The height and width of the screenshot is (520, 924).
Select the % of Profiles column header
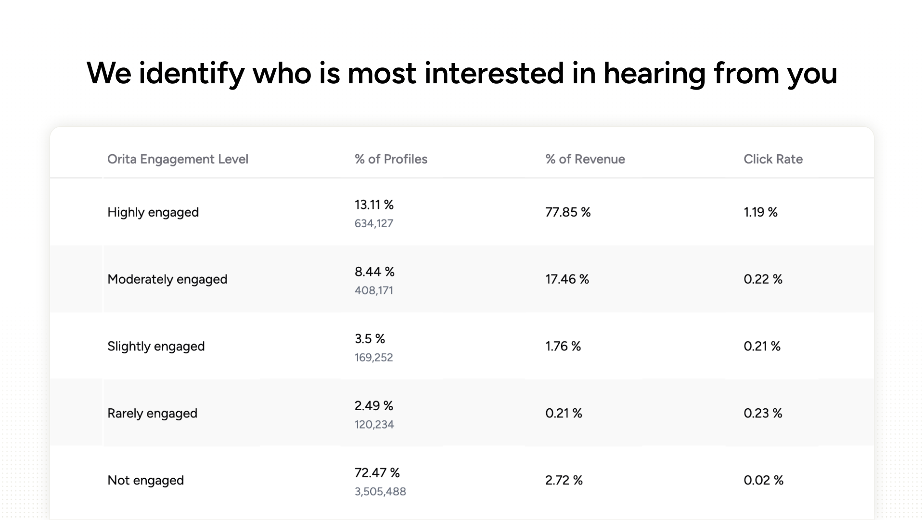pyautogui.click(x=391, y=159)
